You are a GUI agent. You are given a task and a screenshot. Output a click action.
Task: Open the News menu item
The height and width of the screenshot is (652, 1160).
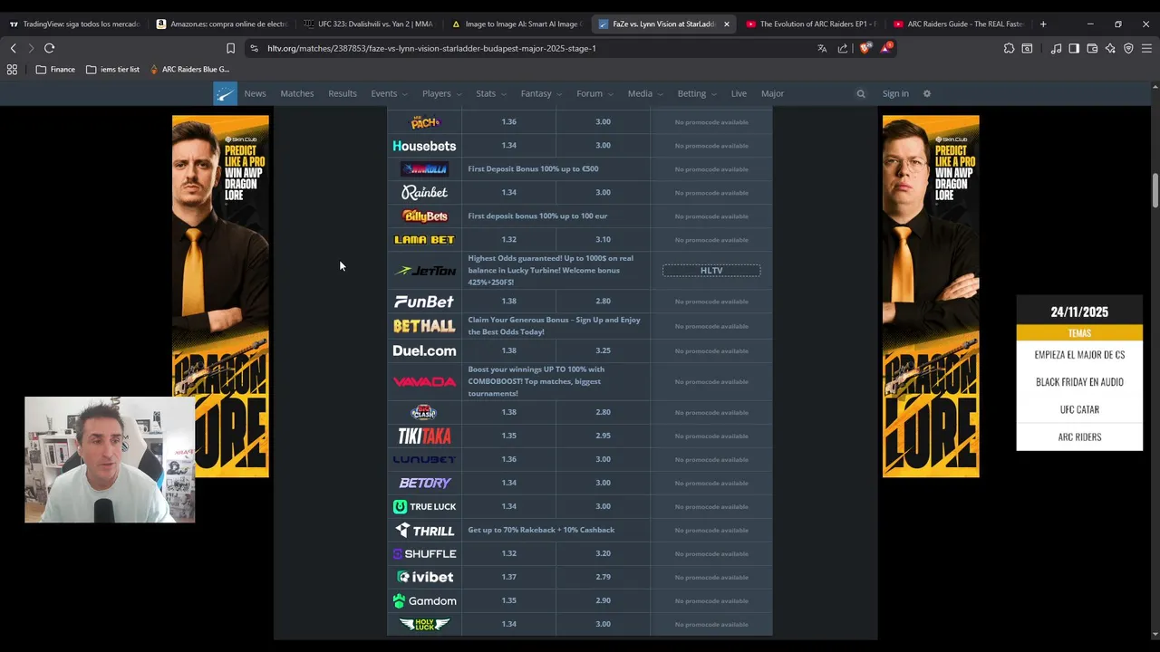pyautogui.click(x=255, y=93)
